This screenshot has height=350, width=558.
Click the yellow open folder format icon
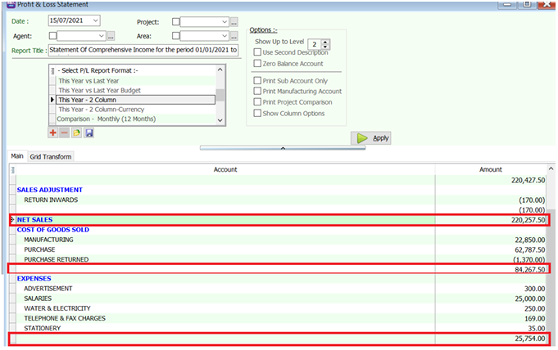coord(76,132)
